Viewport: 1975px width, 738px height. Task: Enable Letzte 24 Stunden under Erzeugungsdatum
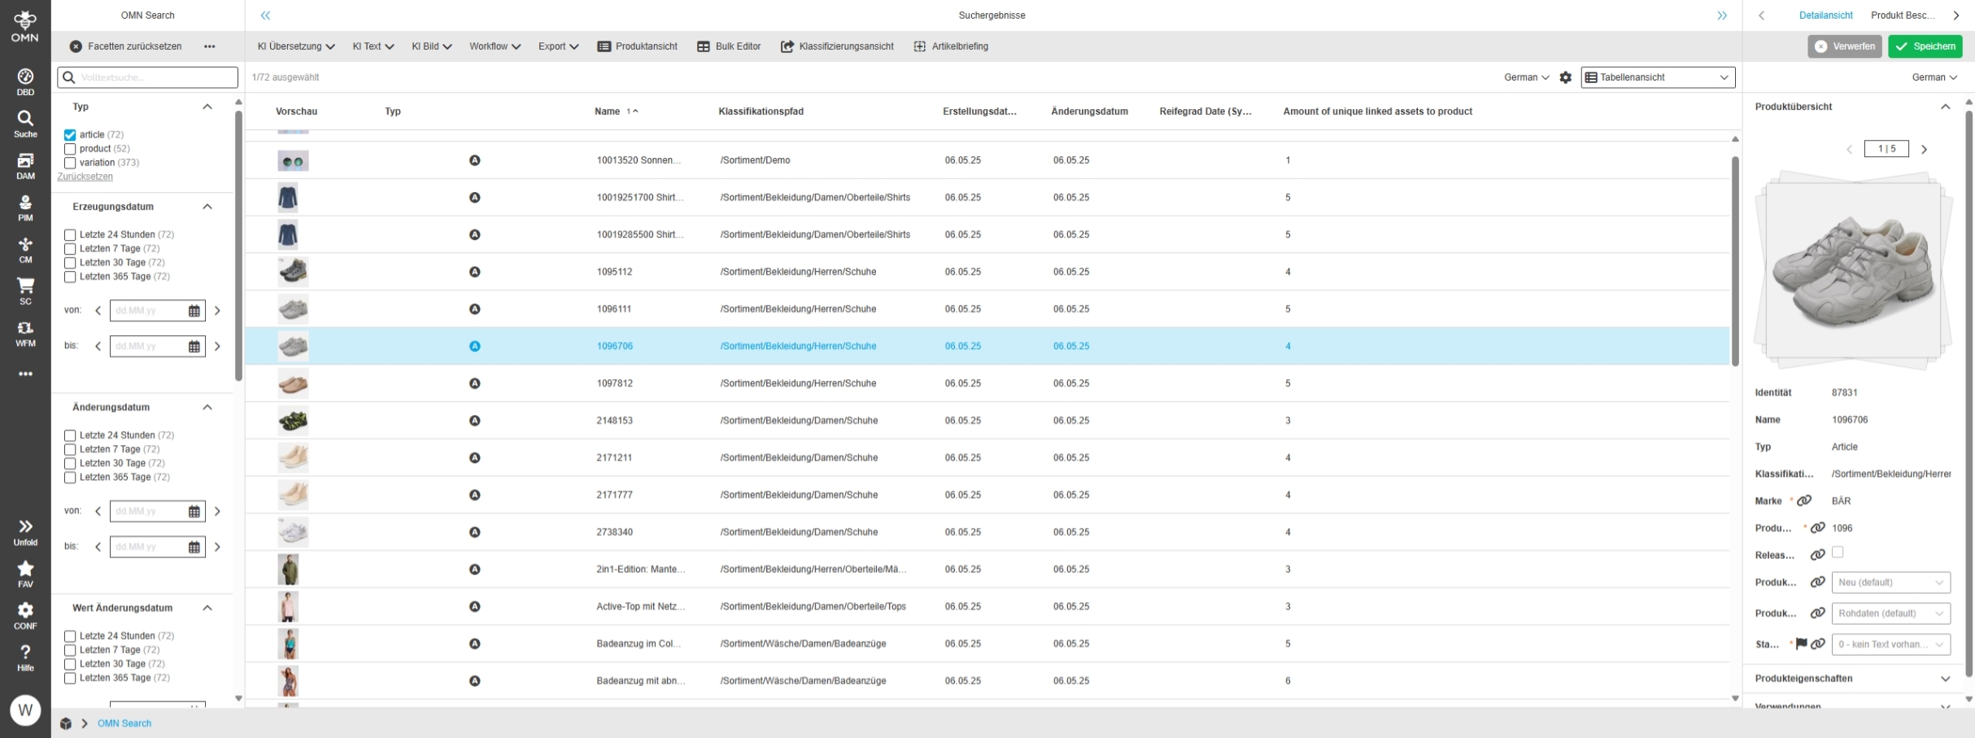tap(70, 235)
